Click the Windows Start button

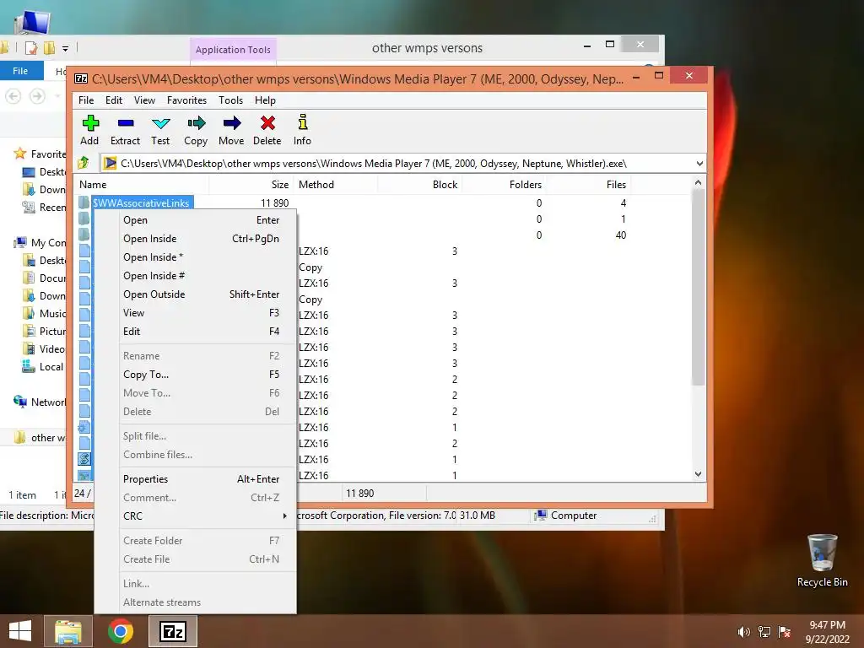[x=20, y=631]
